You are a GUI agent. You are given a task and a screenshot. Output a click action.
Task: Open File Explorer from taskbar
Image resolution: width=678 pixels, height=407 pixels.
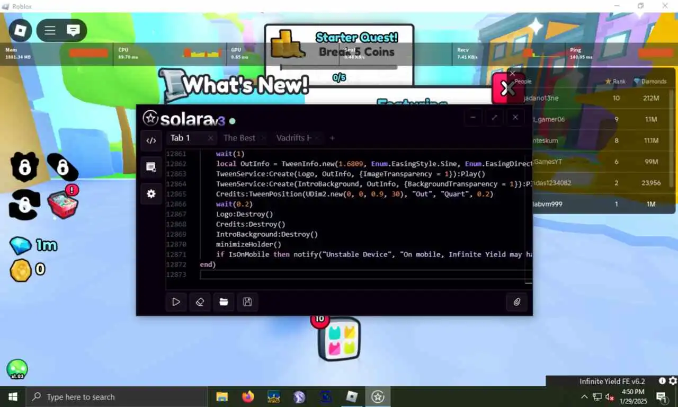pos(222,396)
